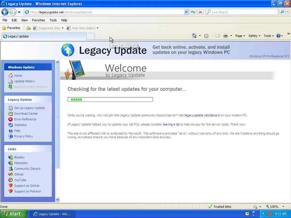Open the search provider options dropdown
291x218 pixels.
[287, 12]
